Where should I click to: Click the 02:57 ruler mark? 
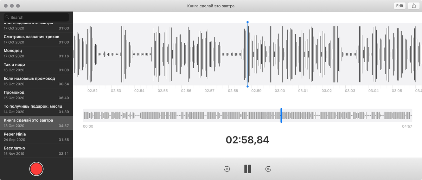210,91
